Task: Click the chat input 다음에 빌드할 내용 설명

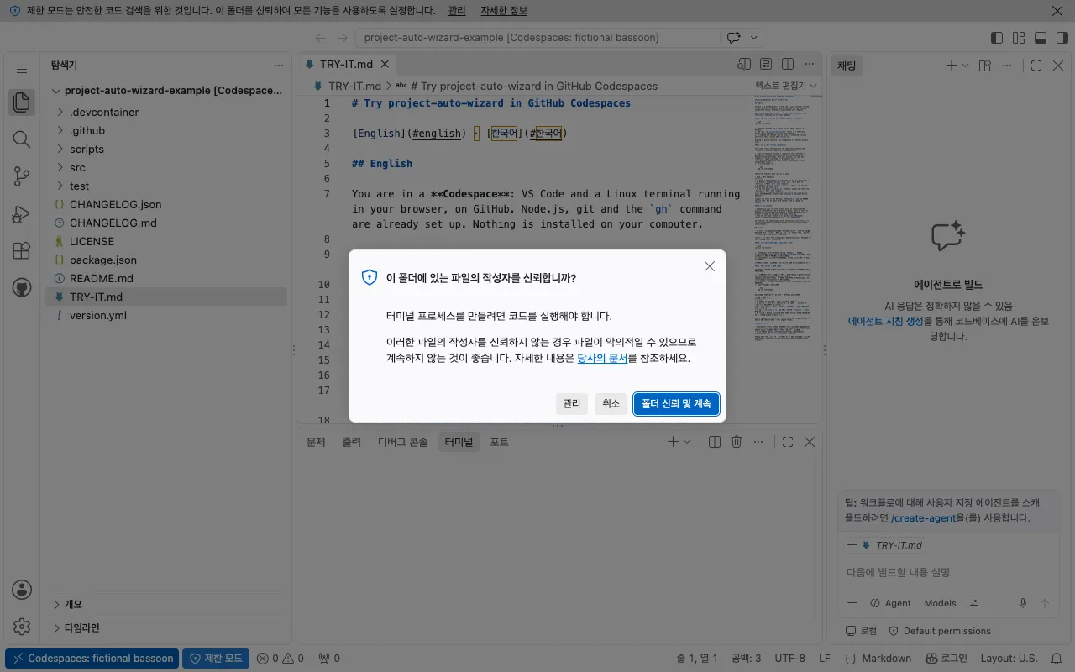Action: coord(947,572)
